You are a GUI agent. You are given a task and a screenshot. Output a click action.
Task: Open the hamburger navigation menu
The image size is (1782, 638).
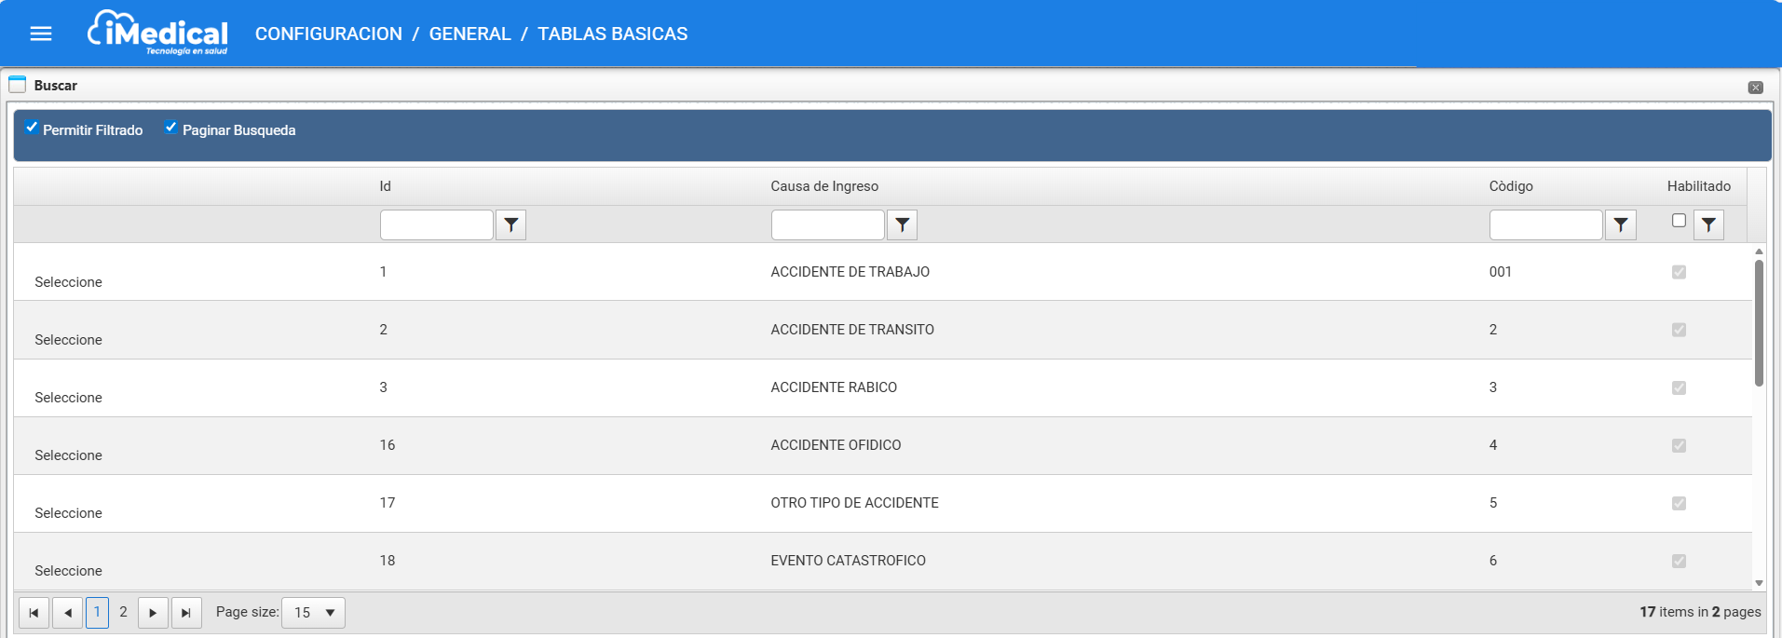click(41, 34)
